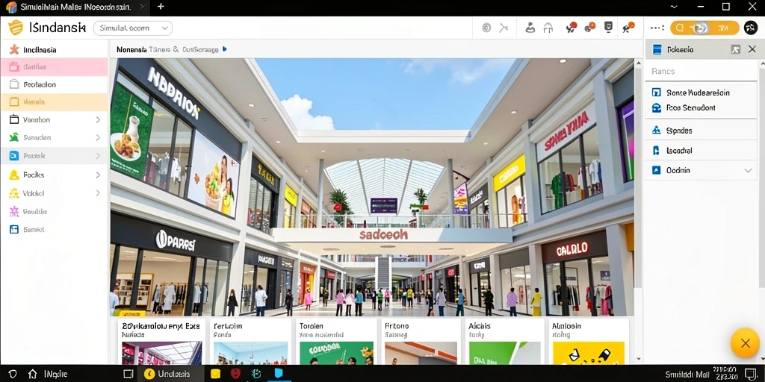The width and height of the screenshot is (765, 382).
Task: Click the headphones icon in top toolbar
Action: tap(548, 28)
